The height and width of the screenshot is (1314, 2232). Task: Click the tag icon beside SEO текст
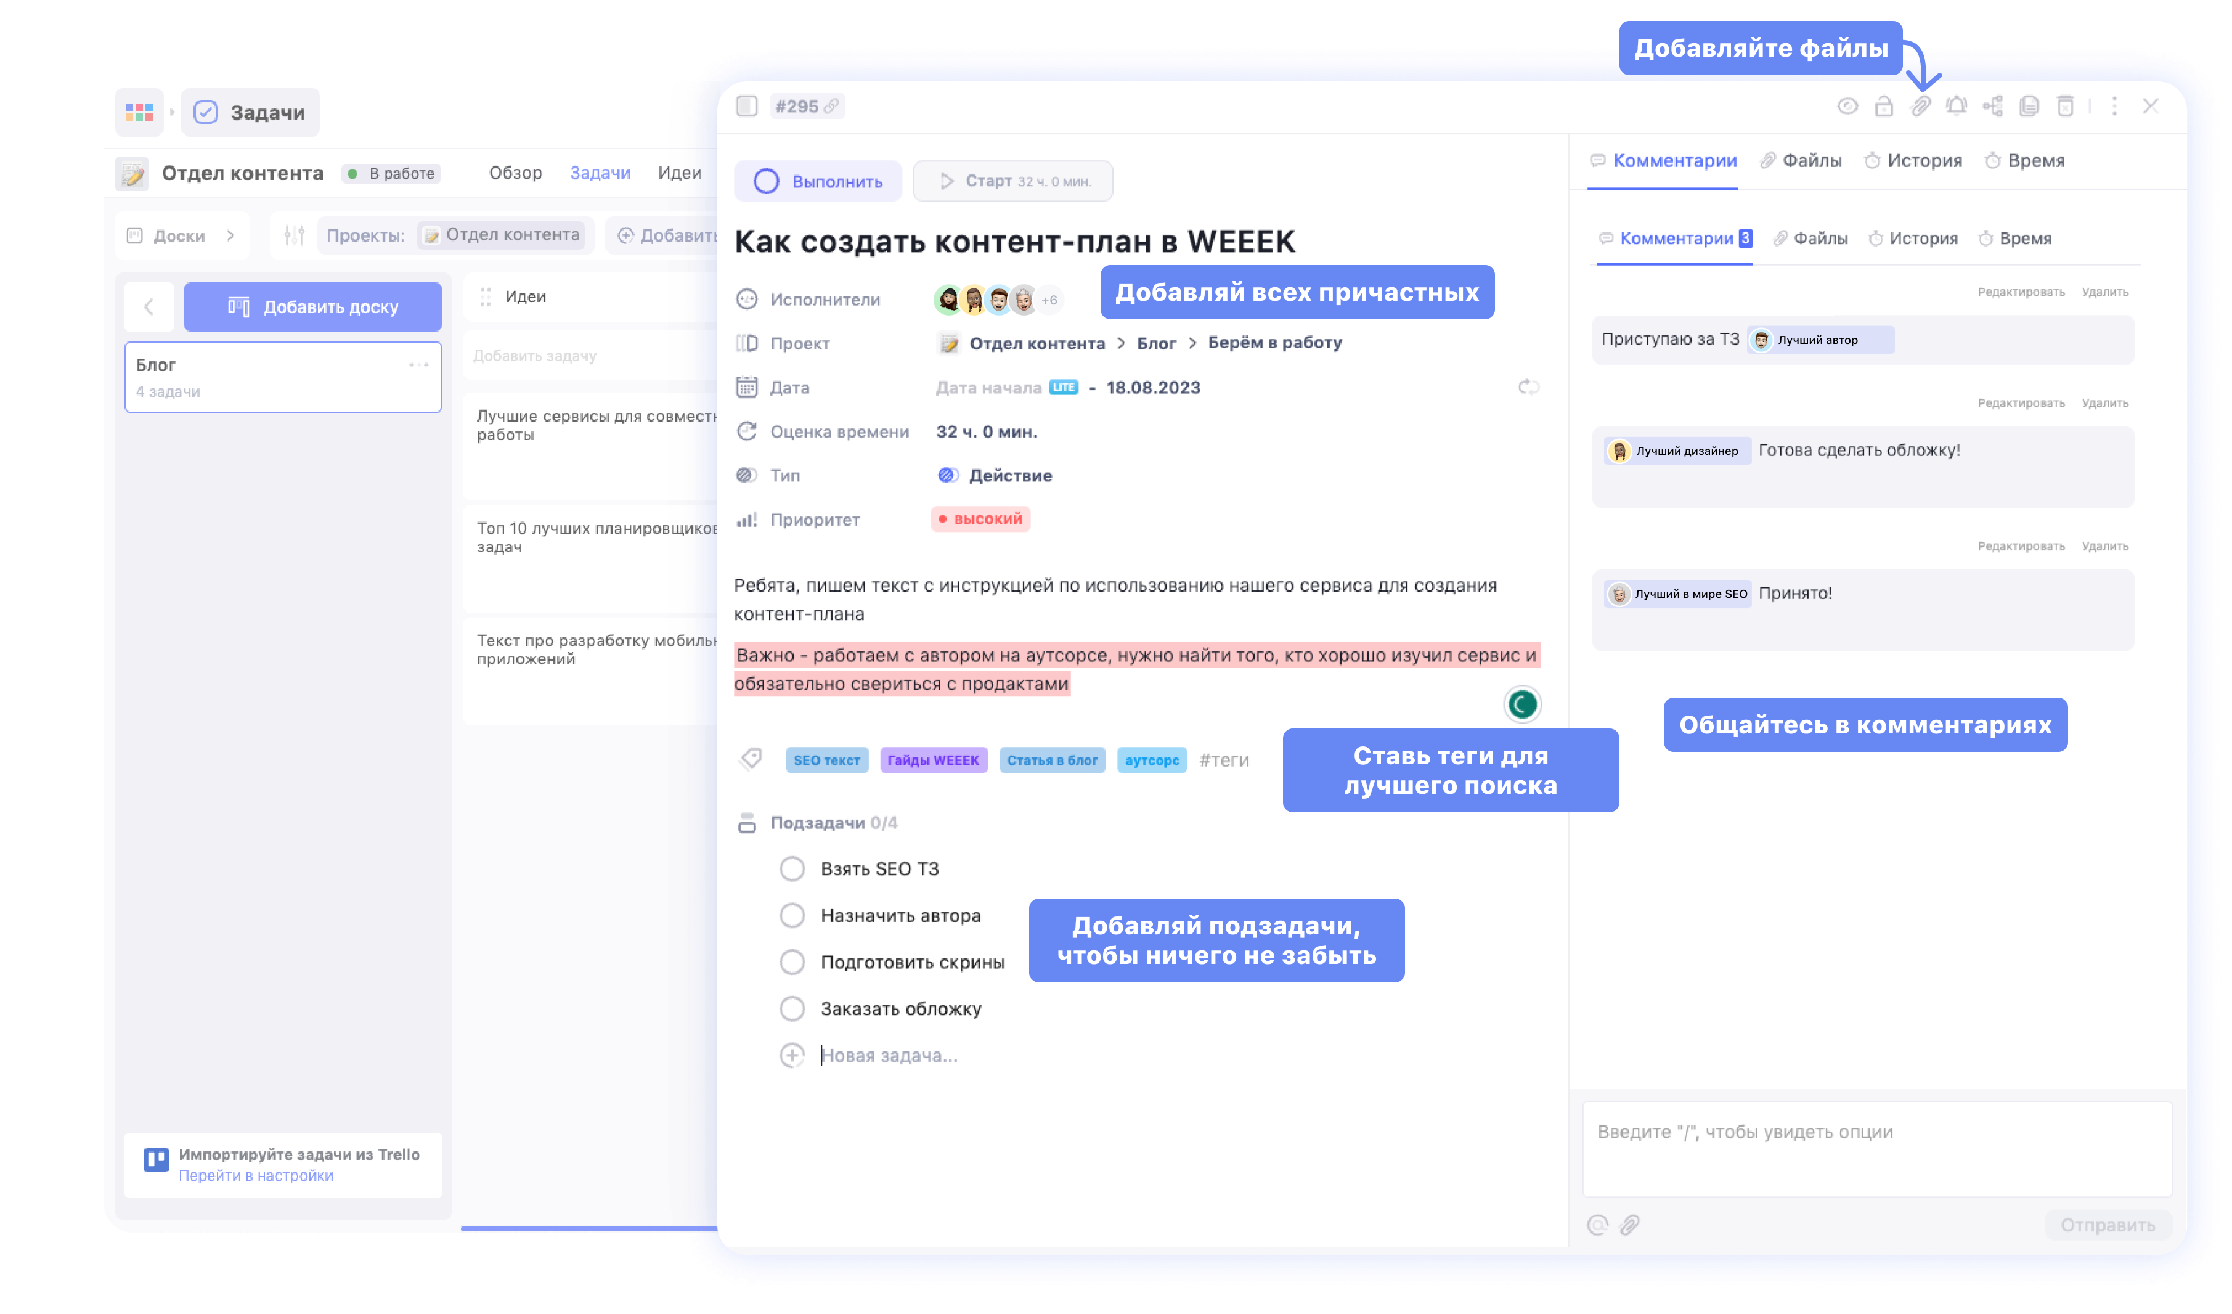tap(751, 759)
